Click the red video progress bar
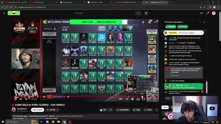Image resolution: width=221 pixels, height=124 pixels. [x=77, y=96]
